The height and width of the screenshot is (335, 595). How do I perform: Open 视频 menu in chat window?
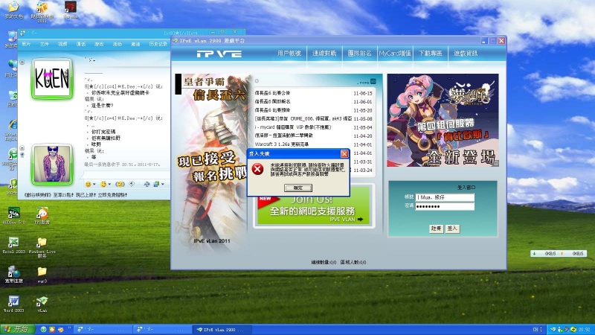[62, 44]
